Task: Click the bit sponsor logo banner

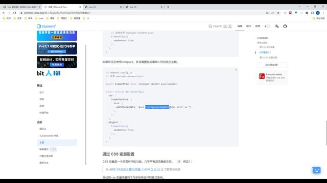Action: 49,73
